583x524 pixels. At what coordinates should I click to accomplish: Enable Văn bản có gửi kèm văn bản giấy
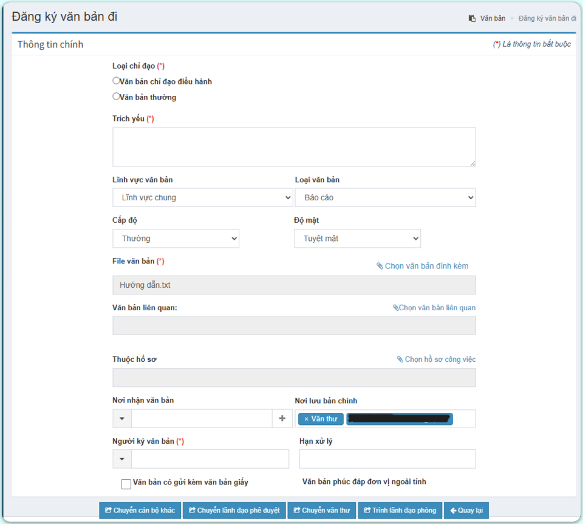click(x=126, y=484)
